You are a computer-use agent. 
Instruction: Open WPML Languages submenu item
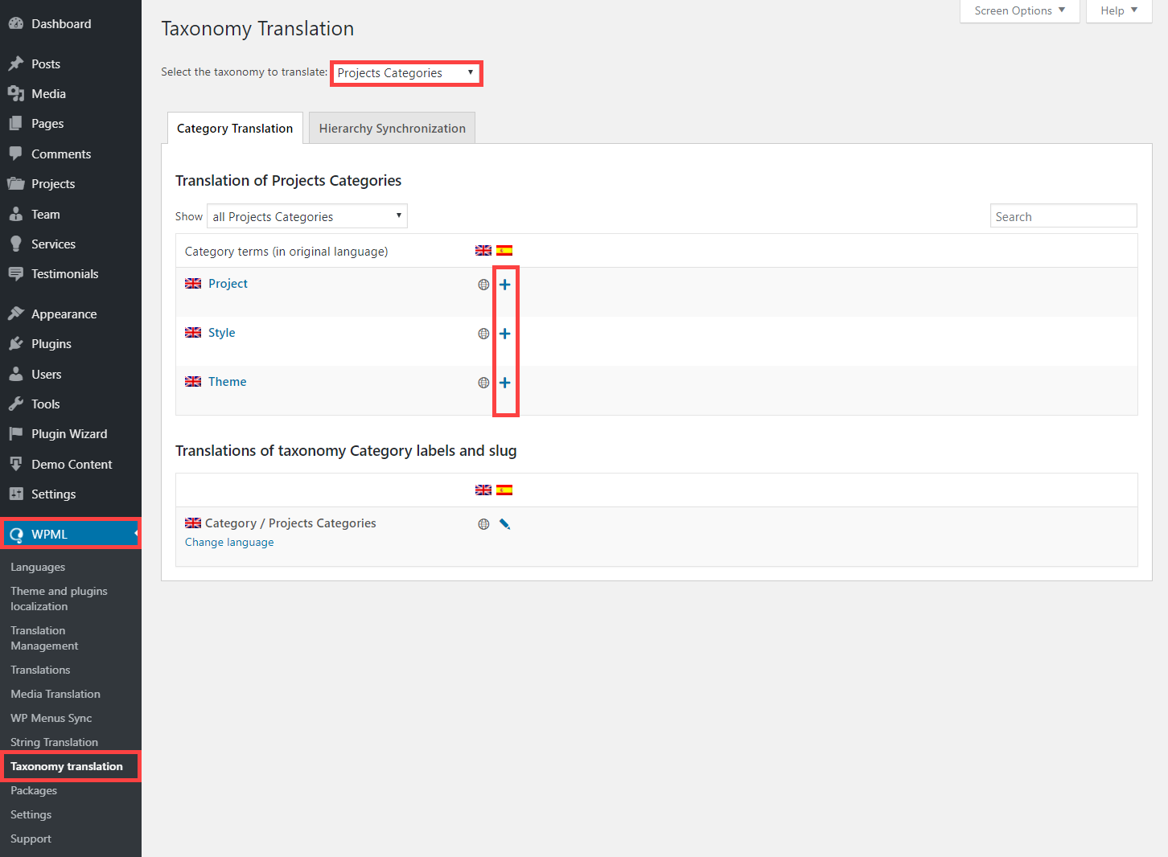click(38, 568)
